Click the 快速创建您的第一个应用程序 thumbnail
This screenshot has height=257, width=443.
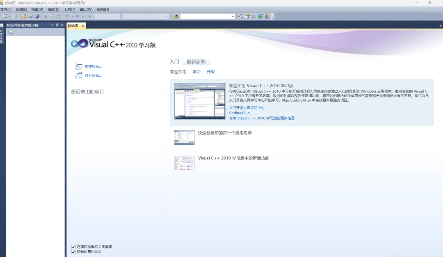click(x=184, y=137)
